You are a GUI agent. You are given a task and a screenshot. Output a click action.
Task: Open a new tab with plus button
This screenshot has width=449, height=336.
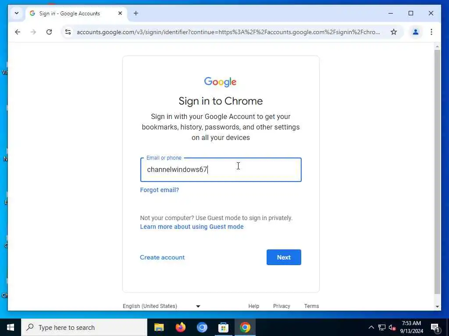[136, 13]
